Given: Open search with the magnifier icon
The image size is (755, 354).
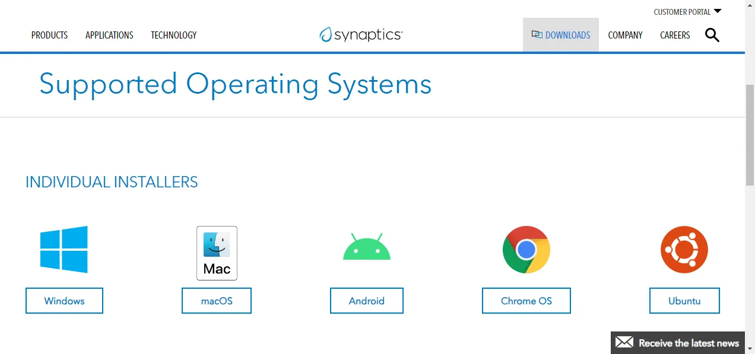Looking at the screenshot, I should (x=712, y=35).
